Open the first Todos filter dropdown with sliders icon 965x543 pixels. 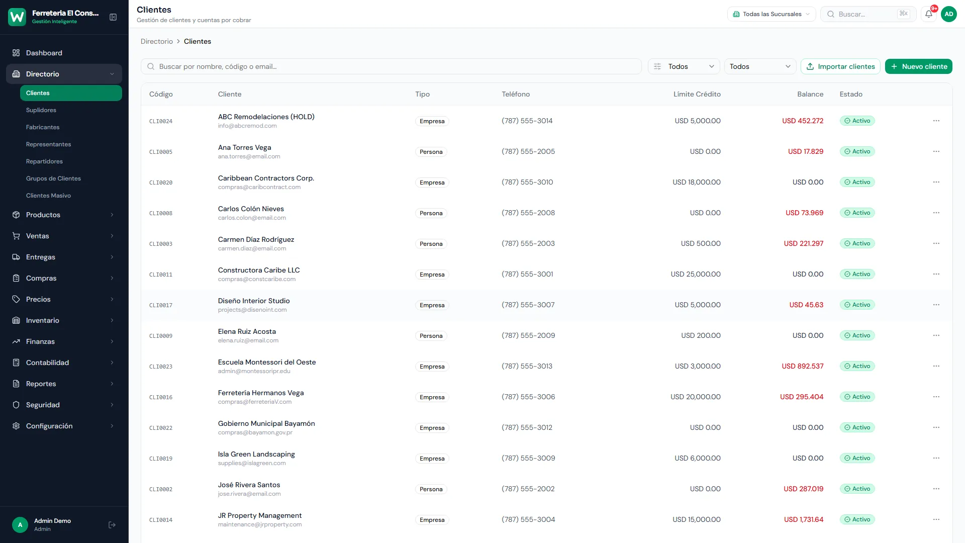(x=684, y=66)
